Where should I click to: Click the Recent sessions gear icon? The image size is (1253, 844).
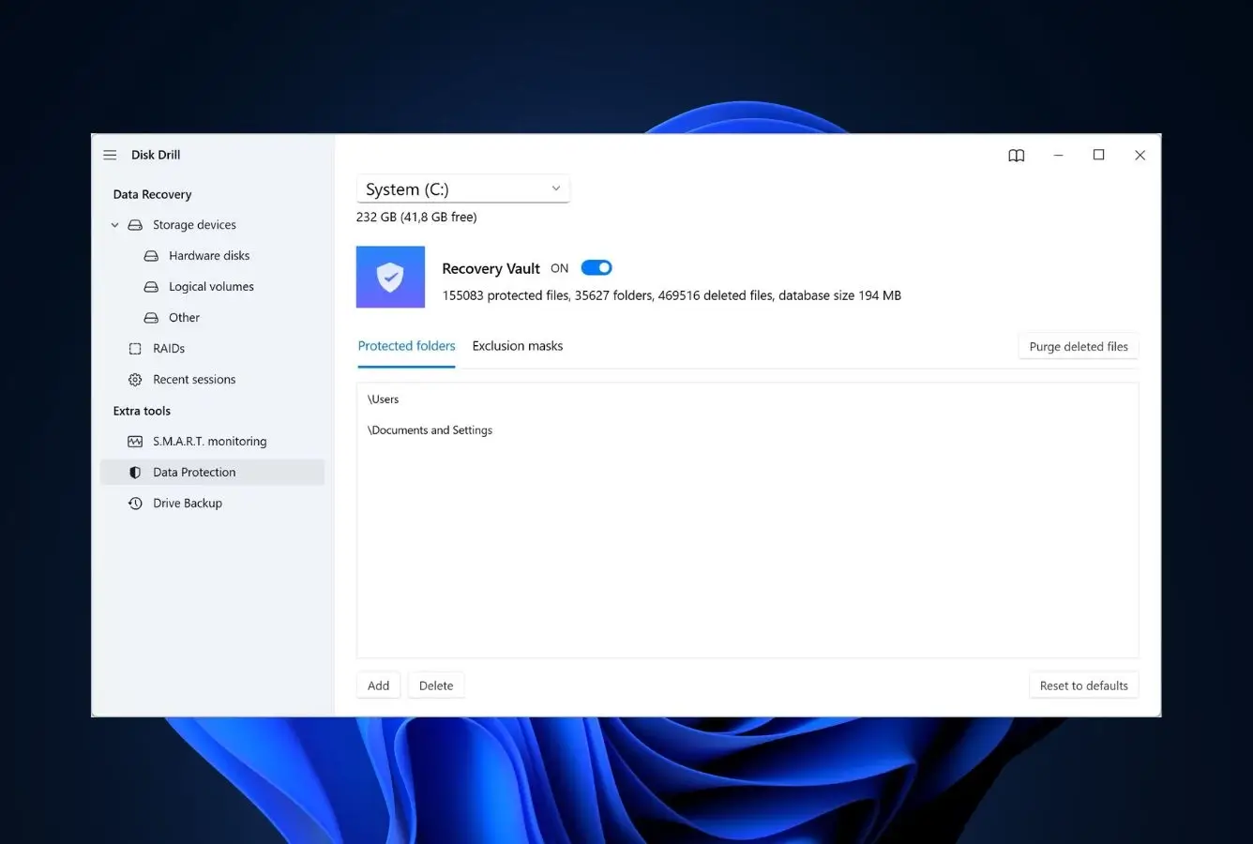coord(135,380)
